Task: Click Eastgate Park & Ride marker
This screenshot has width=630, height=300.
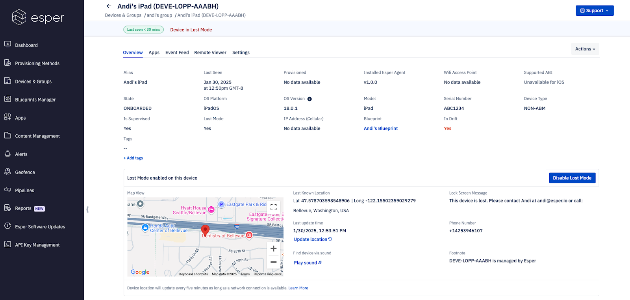Action: pos(221,204)
